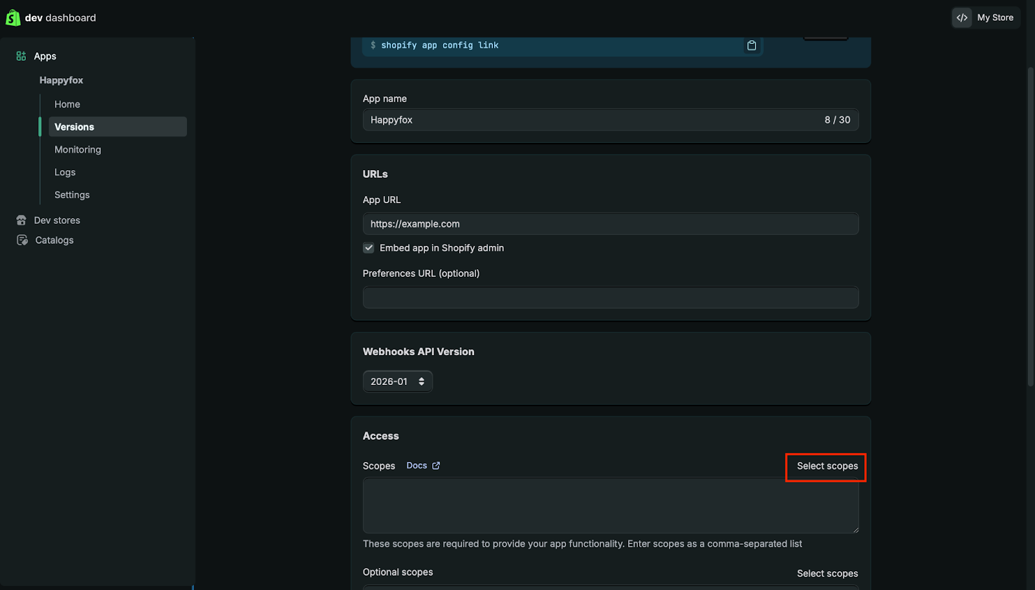Click the Catalogs icon in sidebar

click(22, 240)
